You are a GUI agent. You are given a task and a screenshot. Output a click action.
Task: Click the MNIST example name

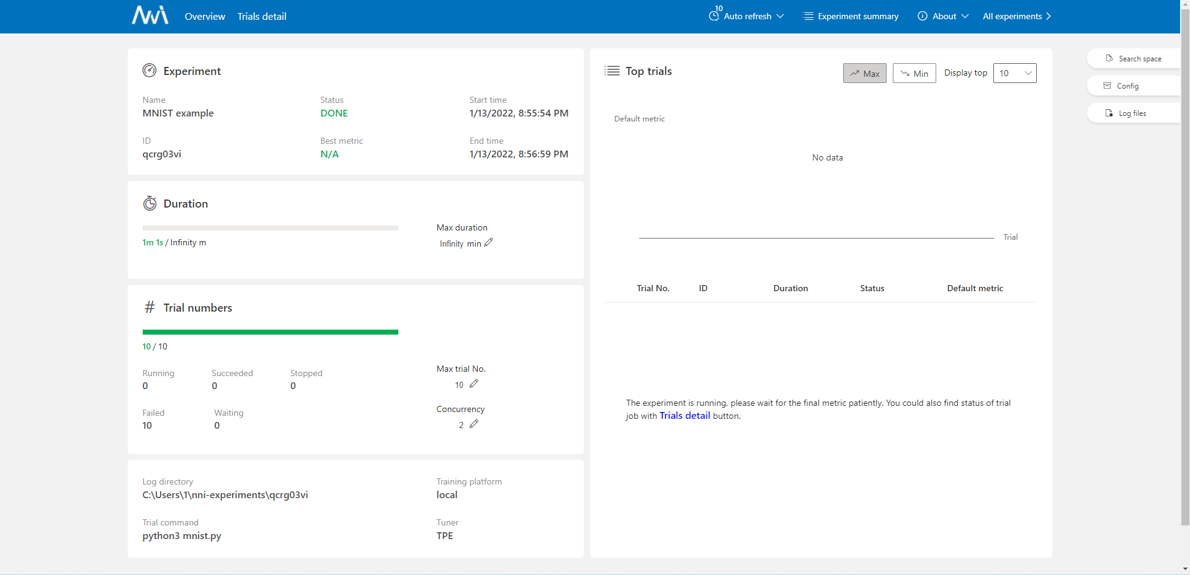click(178, 113)
